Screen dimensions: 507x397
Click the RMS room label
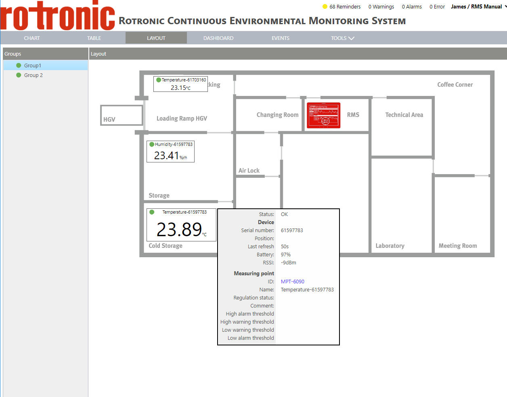click(x=353, y=115)
